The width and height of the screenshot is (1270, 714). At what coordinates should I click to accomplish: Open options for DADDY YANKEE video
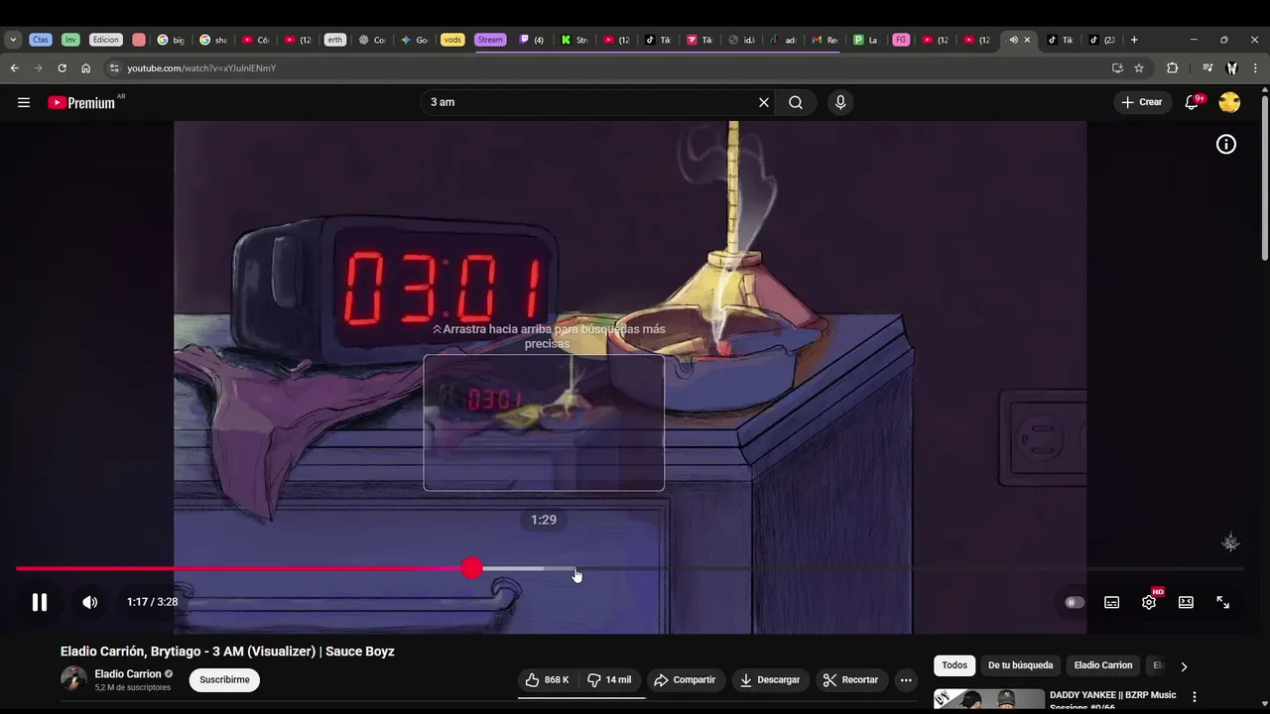click(1195, 697)
